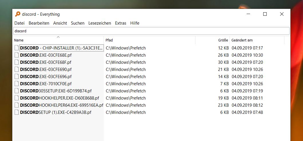303x141 pixels.
Task: Open the Extras menu
Action: point(120,23)
